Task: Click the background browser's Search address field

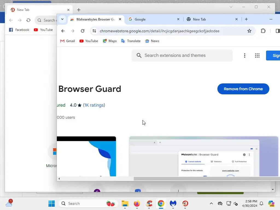Action: pyautogui.click(x=46, y=20)
